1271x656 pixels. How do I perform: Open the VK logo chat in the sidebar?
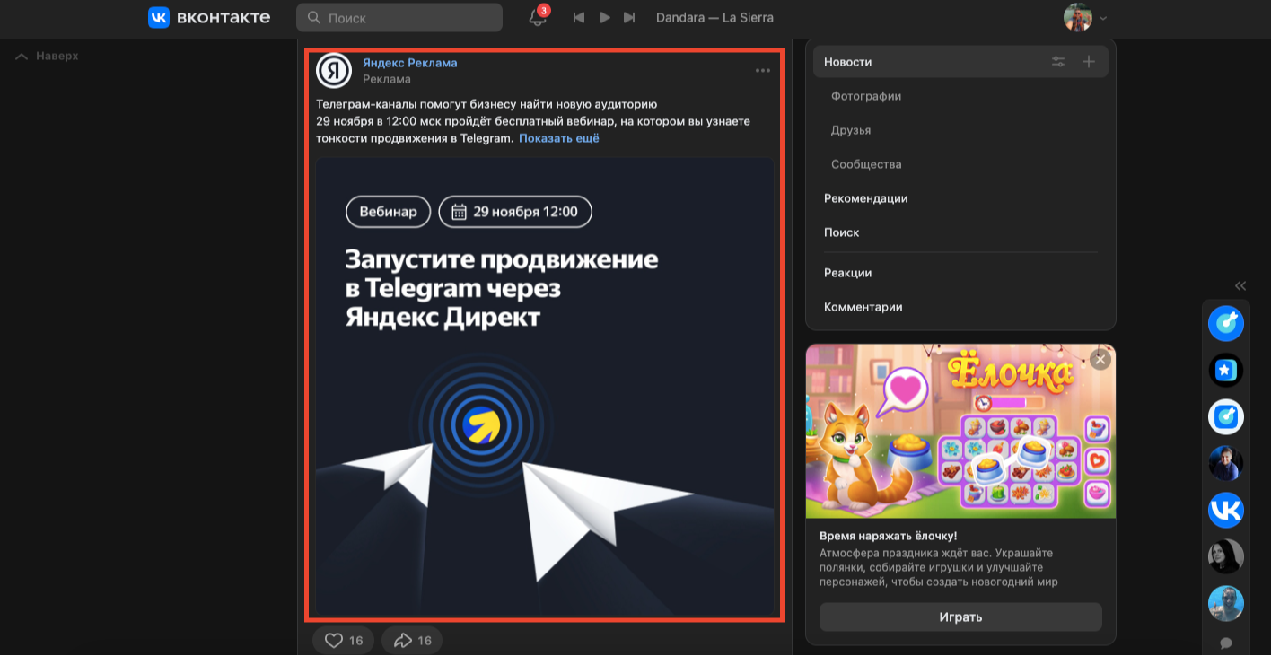(x=1226, y=511)
